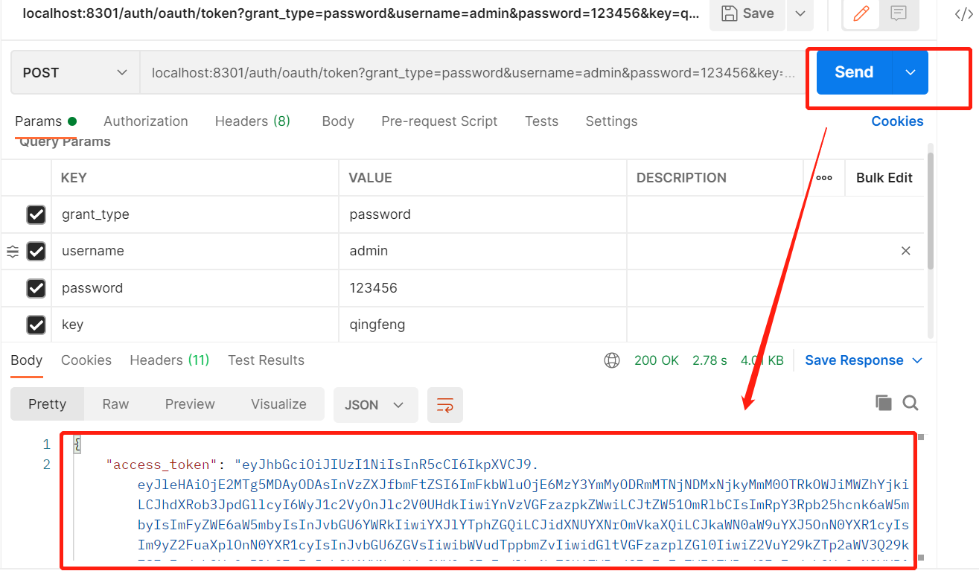The height and width of the screenshot is (571, 979).
Task: Select the Pretty view
Action: 48,404
